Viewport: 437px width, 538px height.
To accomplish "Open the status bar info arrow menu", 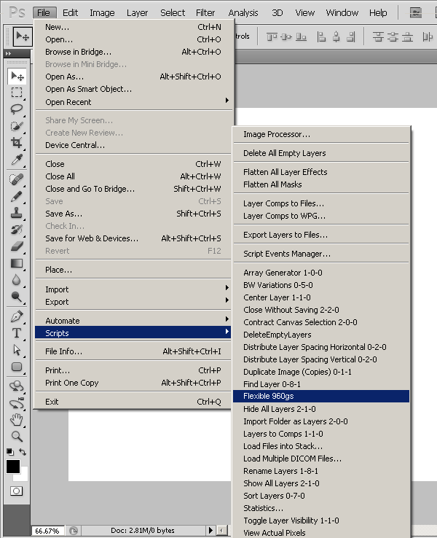I will (x=210, y=531).
